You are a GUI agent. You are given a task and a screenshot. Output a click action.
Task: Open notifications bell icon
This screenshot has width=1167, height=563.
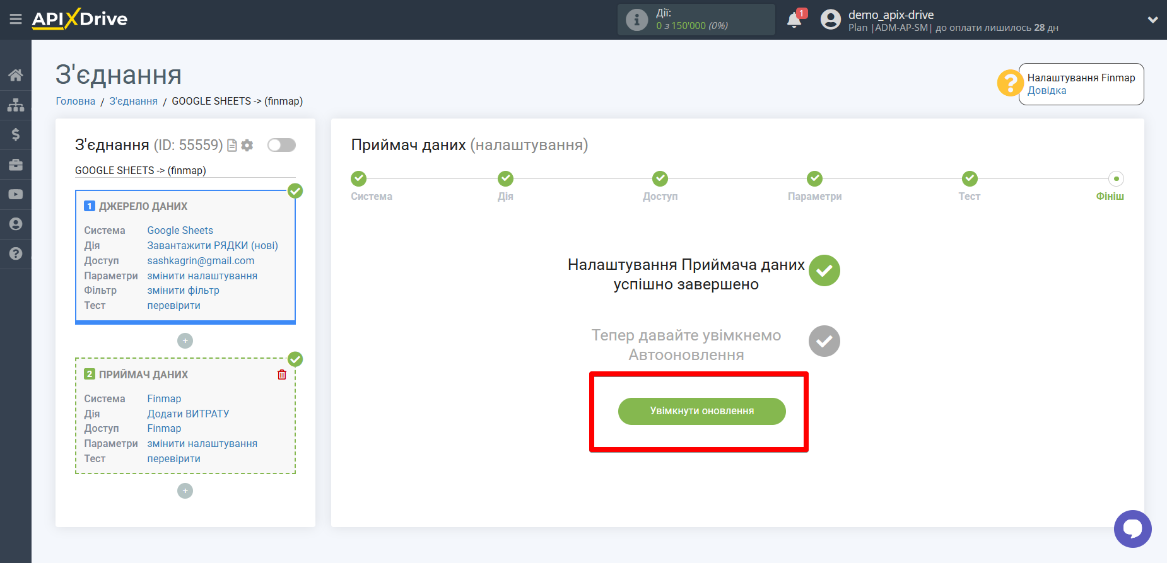tap(794, 20)
